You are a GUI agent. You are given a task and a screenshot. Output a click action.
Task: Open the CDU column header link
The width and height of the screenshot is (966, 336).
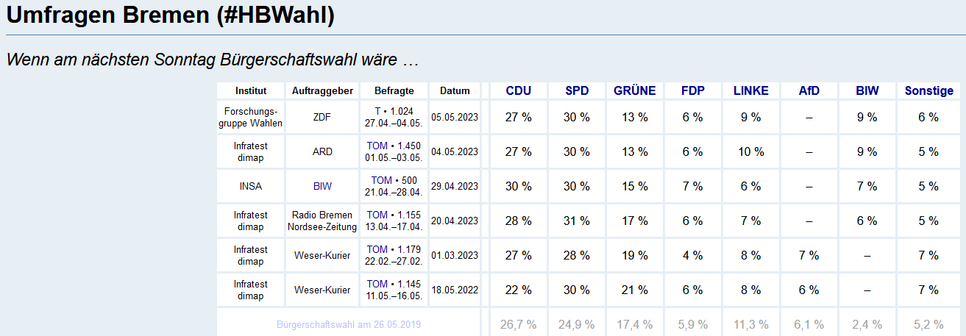[x=518, y=91]
